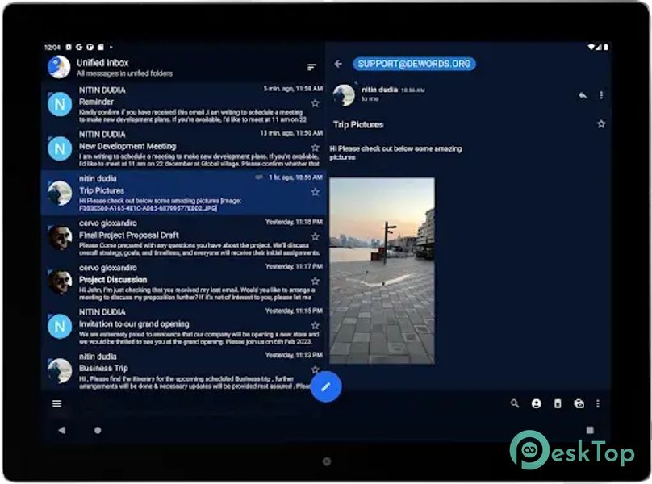Tap the N avatar of New Development Meeting

click(x=60, y=148)
